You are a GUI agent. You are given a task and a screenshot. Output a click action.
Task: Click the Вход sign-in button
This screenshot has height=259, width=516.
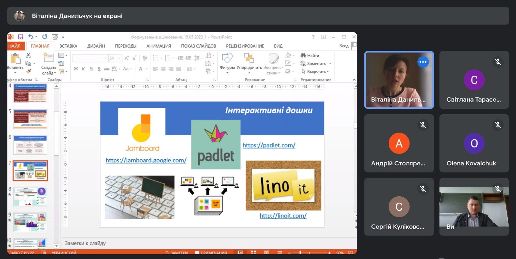344,46
